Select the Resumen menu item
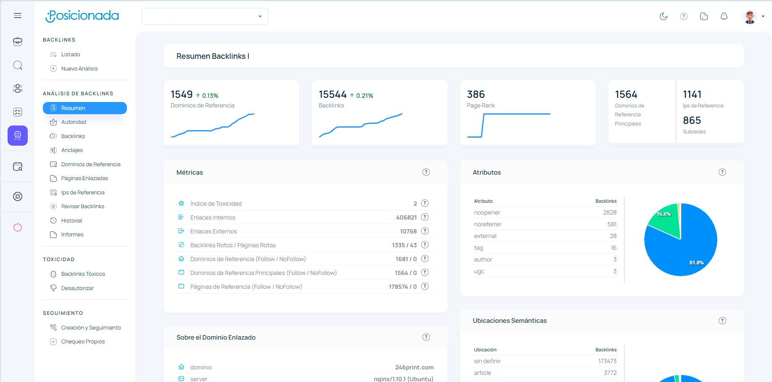 tap(85, 108)
